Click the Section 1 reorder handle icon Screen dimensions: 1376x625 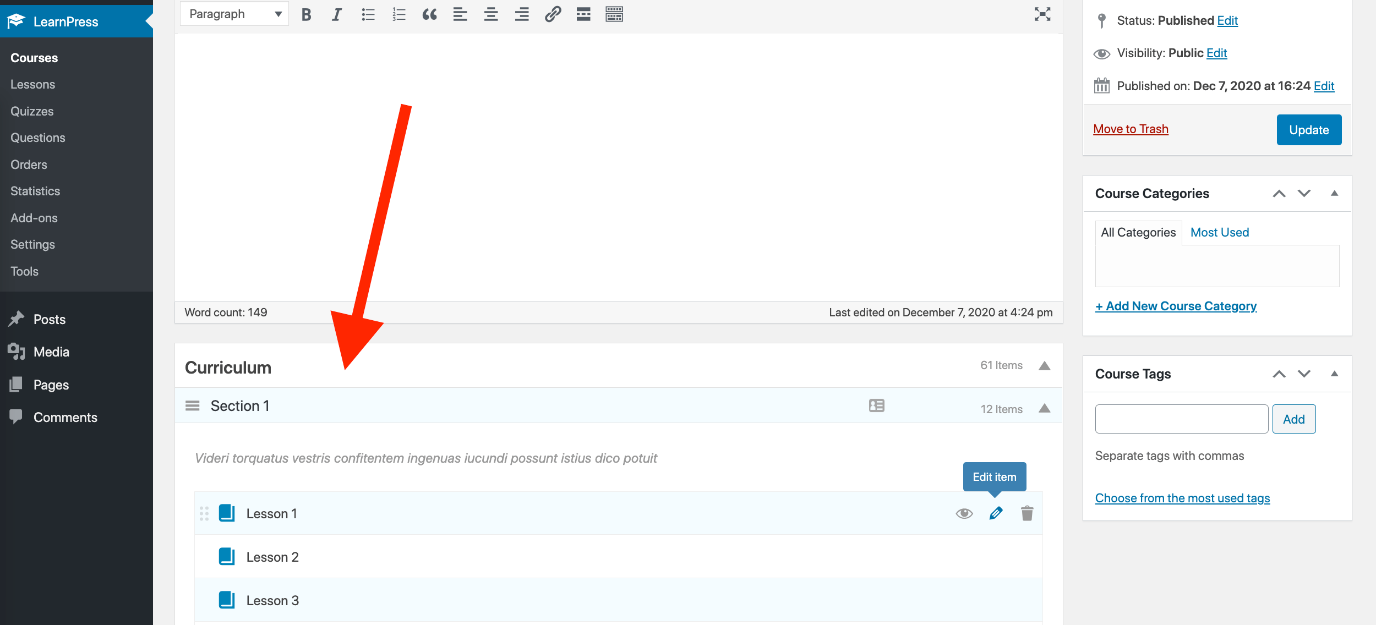click(x=192, y=405)
